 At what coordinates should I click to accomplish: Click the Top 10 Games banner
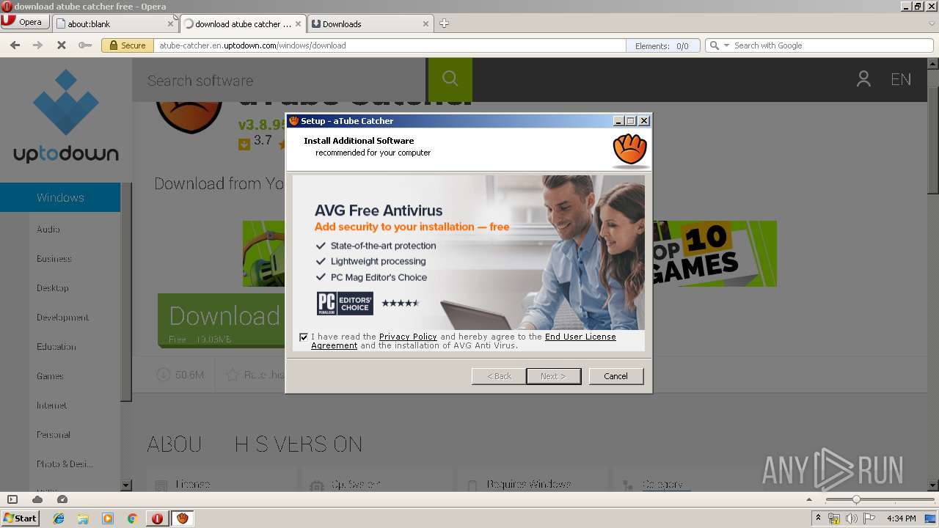point(714,254)
